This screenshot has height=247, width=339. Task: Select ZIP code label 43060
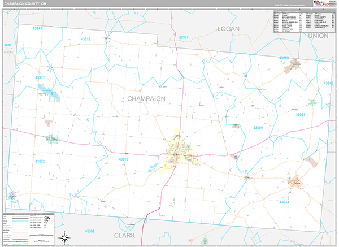(284, 58)
